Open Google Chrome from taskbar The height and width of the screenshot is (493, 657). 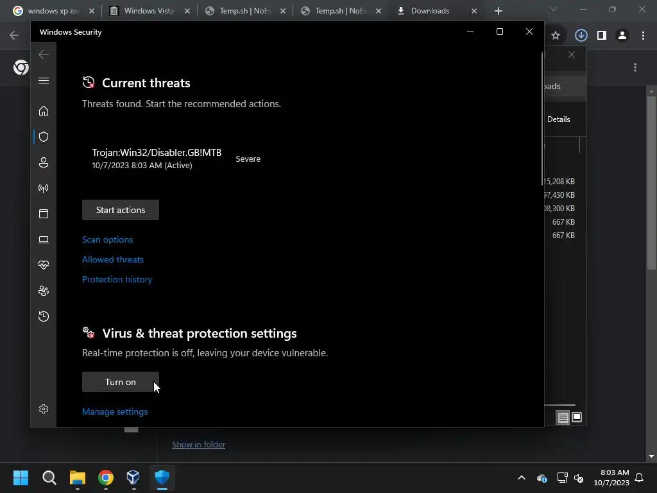(106, 478)
